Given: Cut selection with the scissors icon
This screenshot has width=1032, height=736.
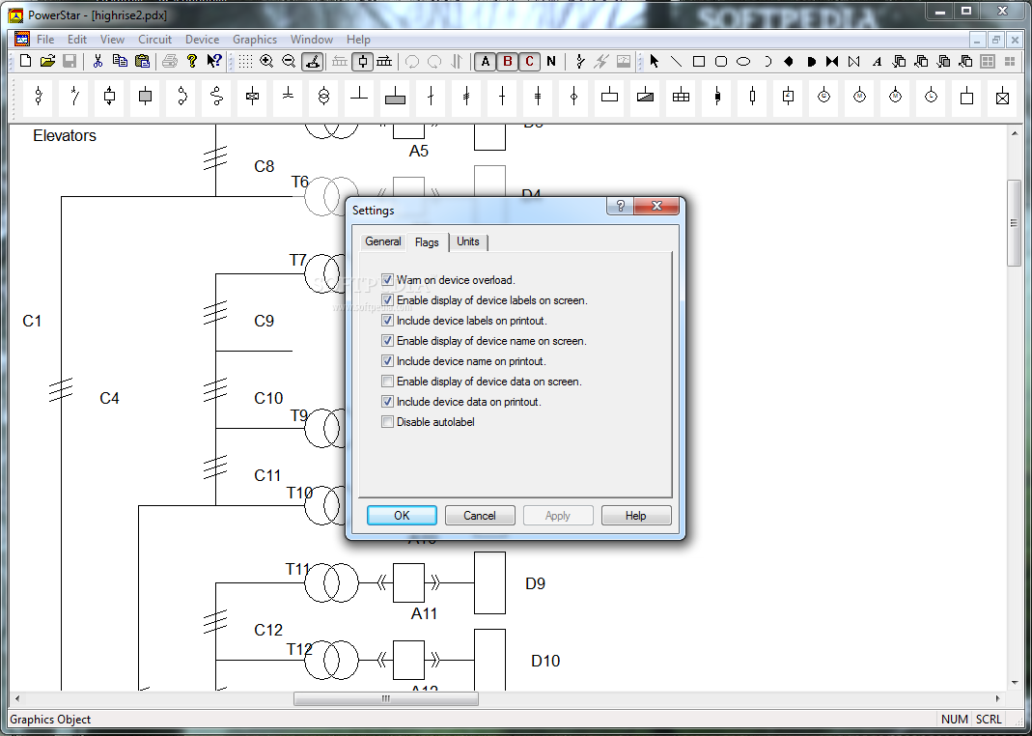Looking at the screenshot, I should [x=98, y=61].
